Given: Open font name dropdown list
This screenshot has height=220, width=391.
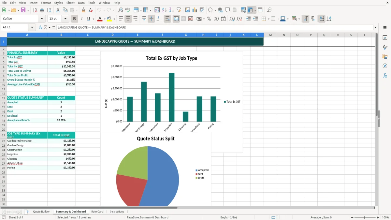Looking at the screenshot, I should click(x=42, y=19).
